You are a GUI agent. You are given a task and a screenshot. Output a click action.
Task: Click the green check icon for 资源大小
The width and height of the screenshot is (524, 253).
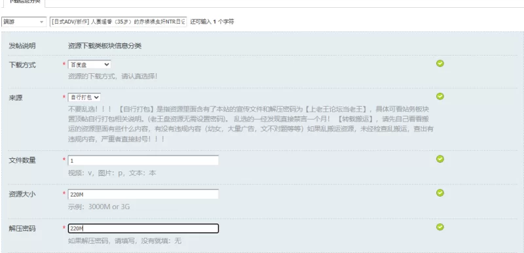pyautogui.click(x=440, y=193)
